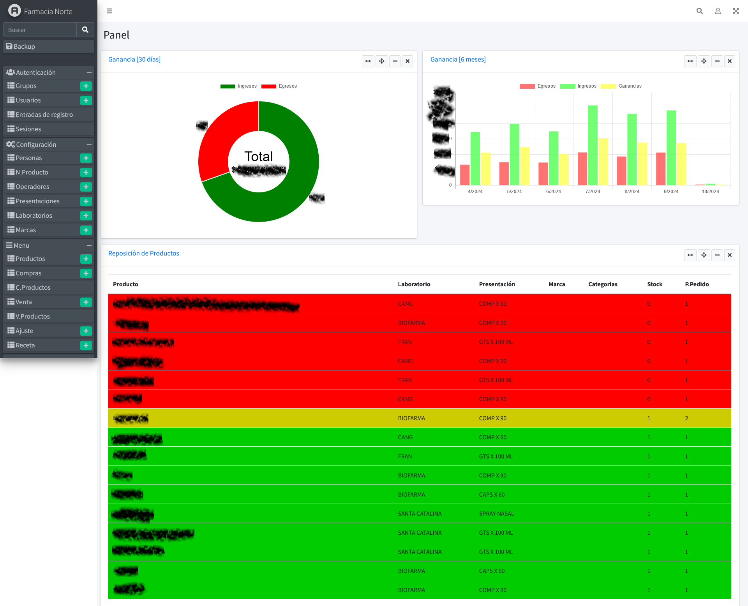Toggle Ganancias legend series visibility
Image resolution: width=748 pixels, height=606 pixels.
point(621,86)
